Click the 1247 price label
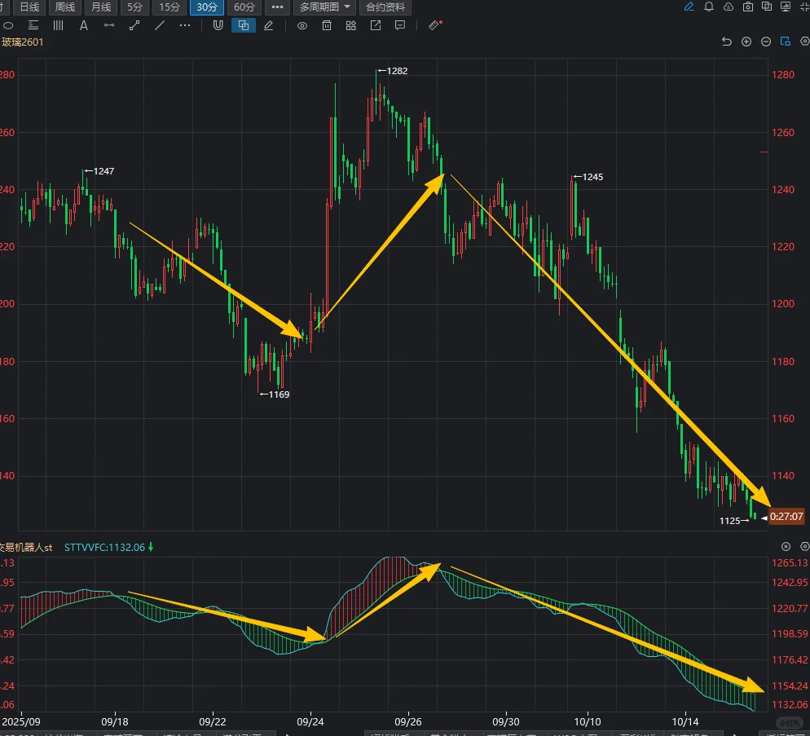810x736 pixels. [103, 171]
